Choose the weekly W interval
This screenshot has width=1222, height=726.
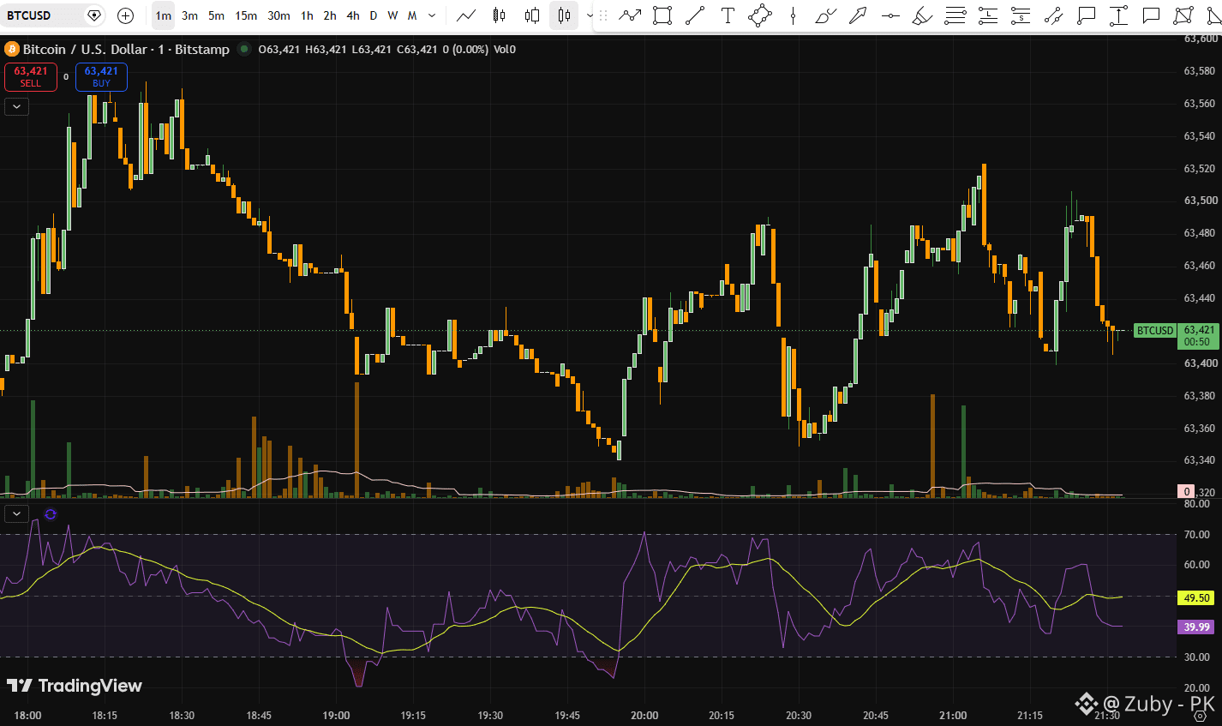coord(392,15)
